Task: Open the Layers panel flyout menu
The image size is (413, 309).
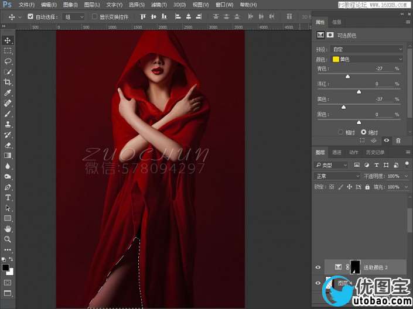Action: (408, 152)
